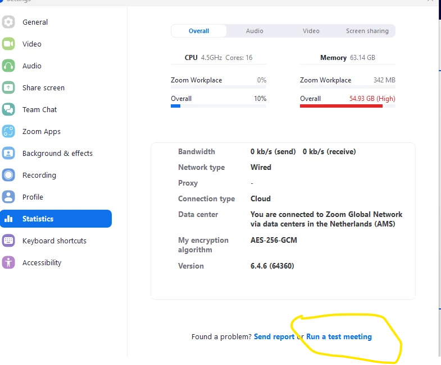Screen dimensions: 441x365
Task: Open Zoom Apps settings label
Action: tap(42, 132)
